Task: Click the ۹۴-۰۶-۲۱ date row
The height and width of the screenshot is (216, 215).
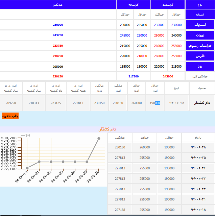Action: [198, 199]
